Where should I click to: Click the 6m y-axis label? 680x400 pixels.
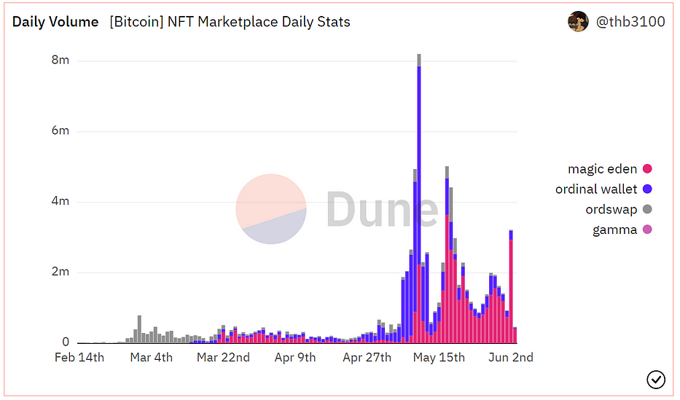[x=60, y=131]
